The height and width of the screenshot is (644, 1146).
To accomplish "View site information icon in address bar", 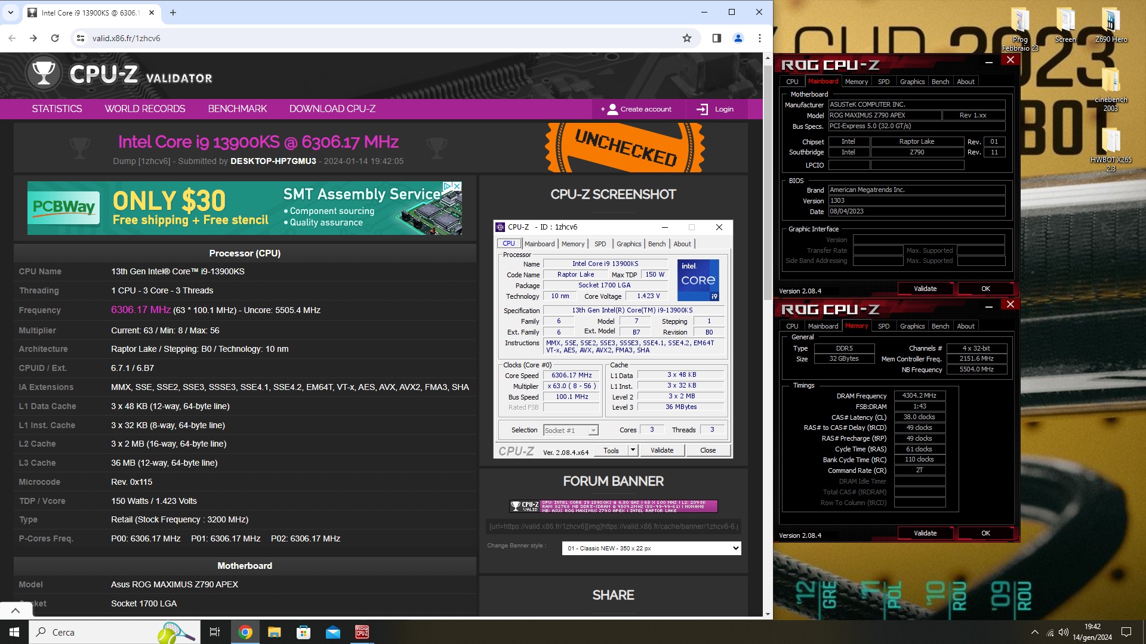I will point(80,38).
